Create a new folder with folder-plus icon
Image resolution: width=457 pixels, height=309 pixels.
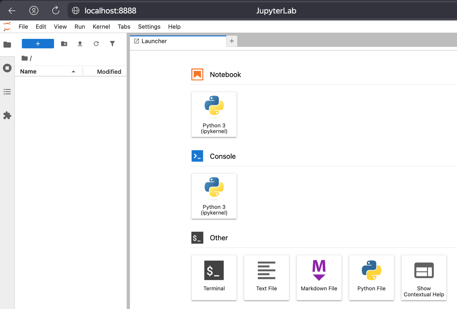tap(64, 44)
